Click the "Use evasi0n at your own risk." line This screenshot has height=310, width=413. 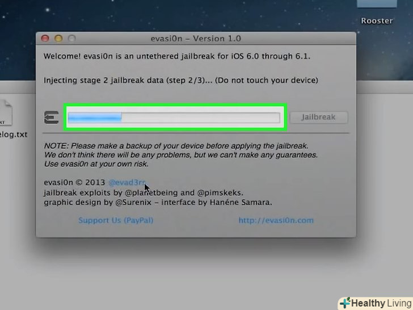click(96, 164)
